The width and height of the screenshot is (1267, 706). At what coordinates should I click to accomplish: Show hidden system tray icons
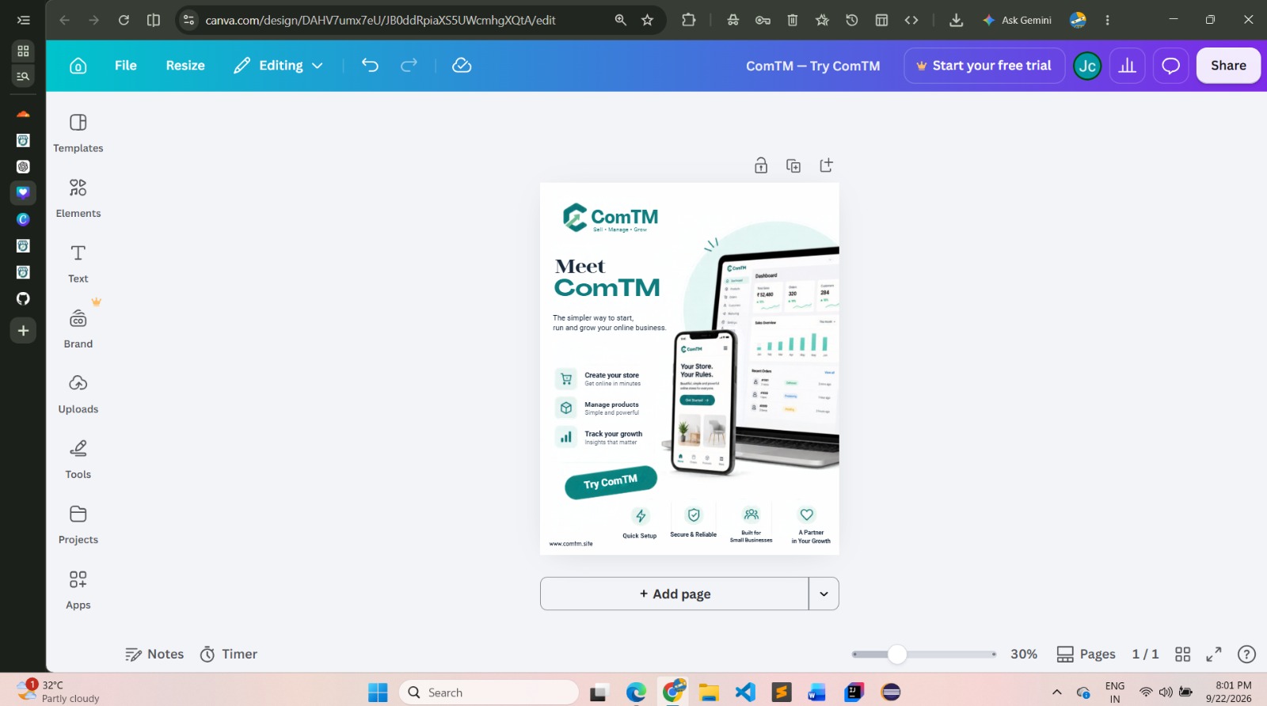tap(1056, 693)
